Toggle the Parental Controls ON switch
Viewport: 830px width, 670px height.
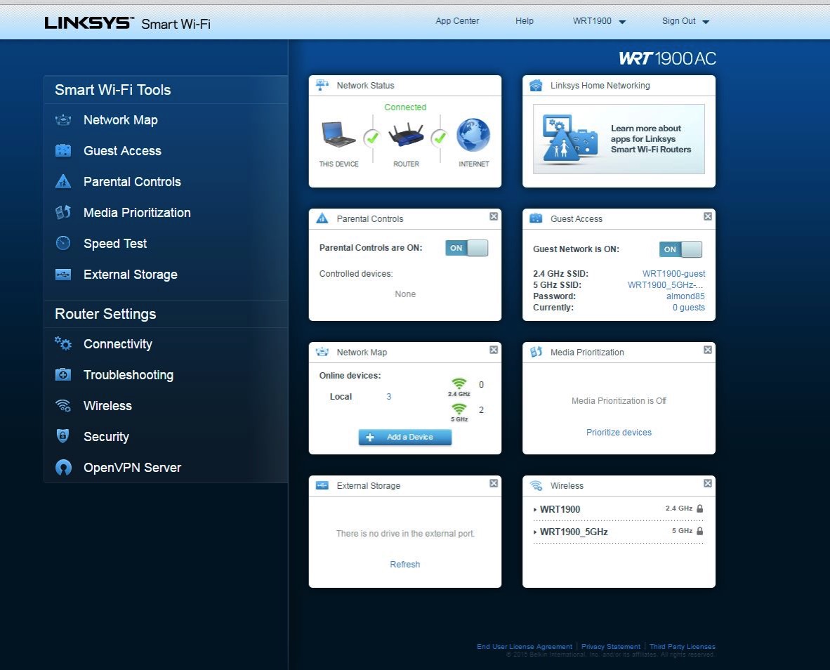(x=466, y=248)
